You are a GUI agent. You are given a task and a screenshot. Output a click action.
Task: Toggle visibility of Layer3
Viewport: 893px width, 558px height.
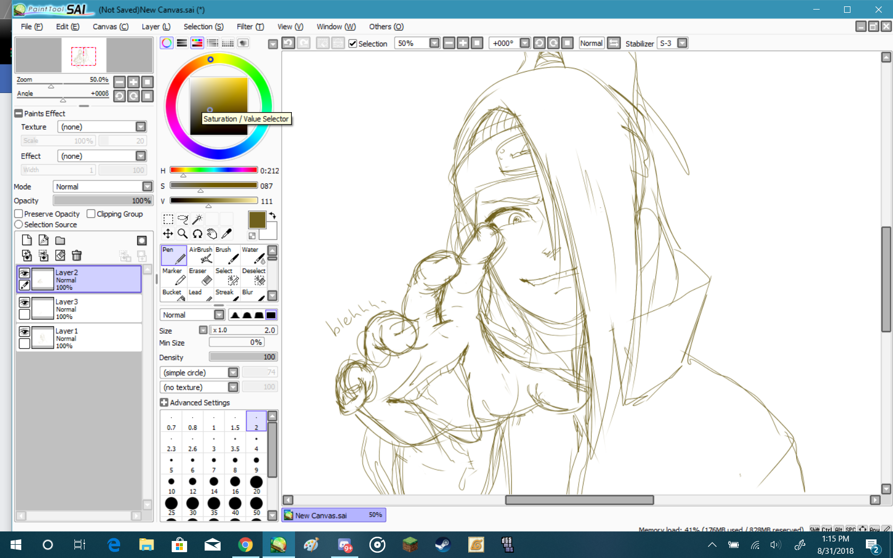24,302
